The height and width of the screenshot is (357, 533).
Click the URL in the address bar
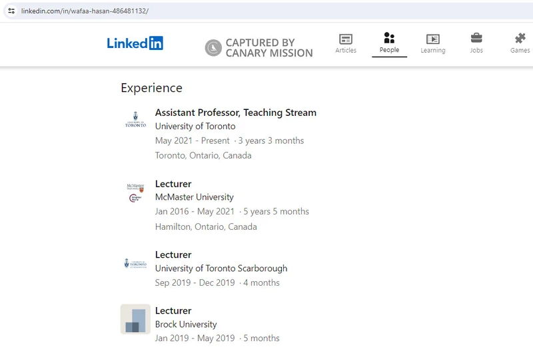click(x=85, y=11)
